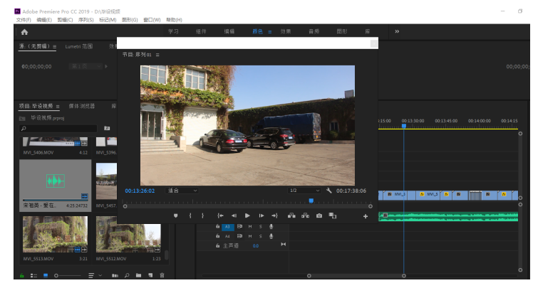The width and height of the screenshot is (538, 288).
Task: Open the 适合 zoom level dropdown
Action: tap(182, 191)
